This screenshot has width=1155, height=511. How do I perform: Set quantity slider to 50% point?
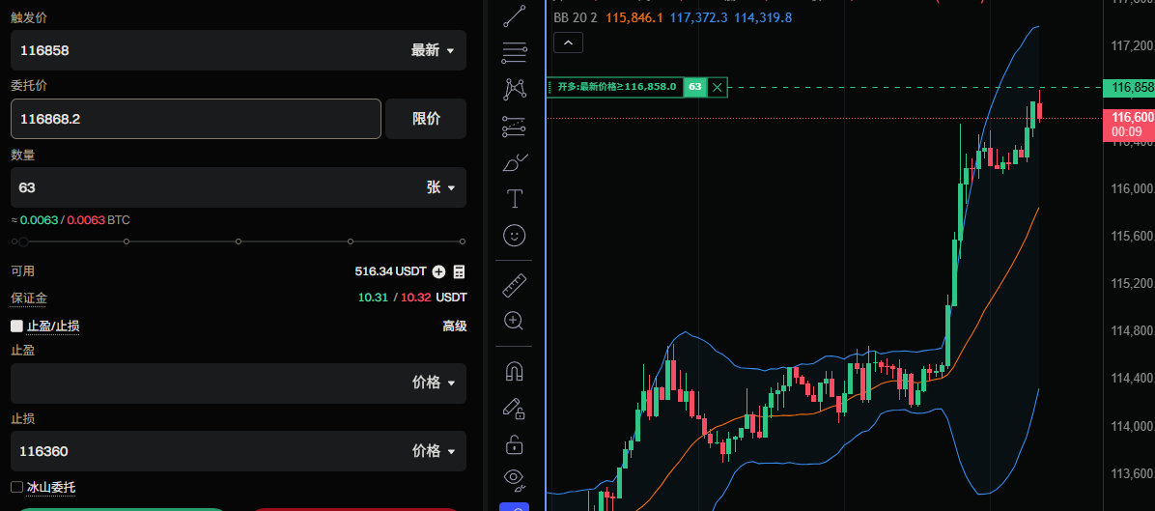pyautogui.click(x=239, y=241)
